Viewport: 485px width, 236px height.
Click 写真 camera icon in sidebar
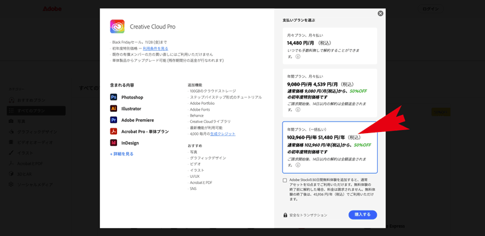coord(12,121)
